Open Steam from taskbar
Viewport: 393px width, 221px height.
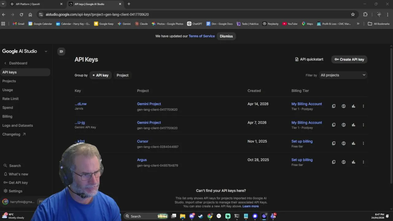pyautogui.click(x=200, y=216)
